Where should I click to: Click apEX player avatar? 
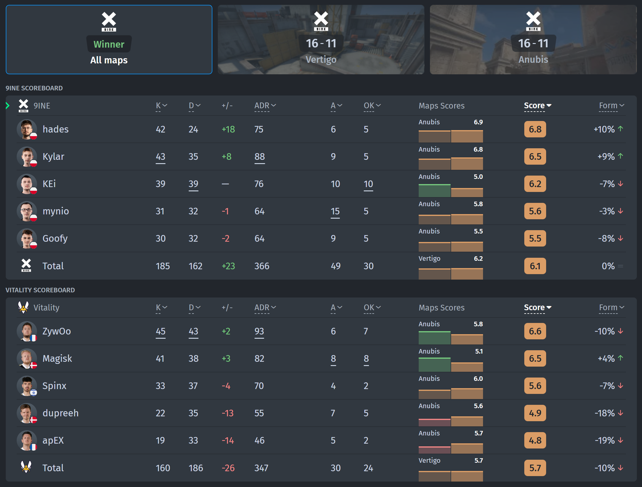click(x=27, y=440)
